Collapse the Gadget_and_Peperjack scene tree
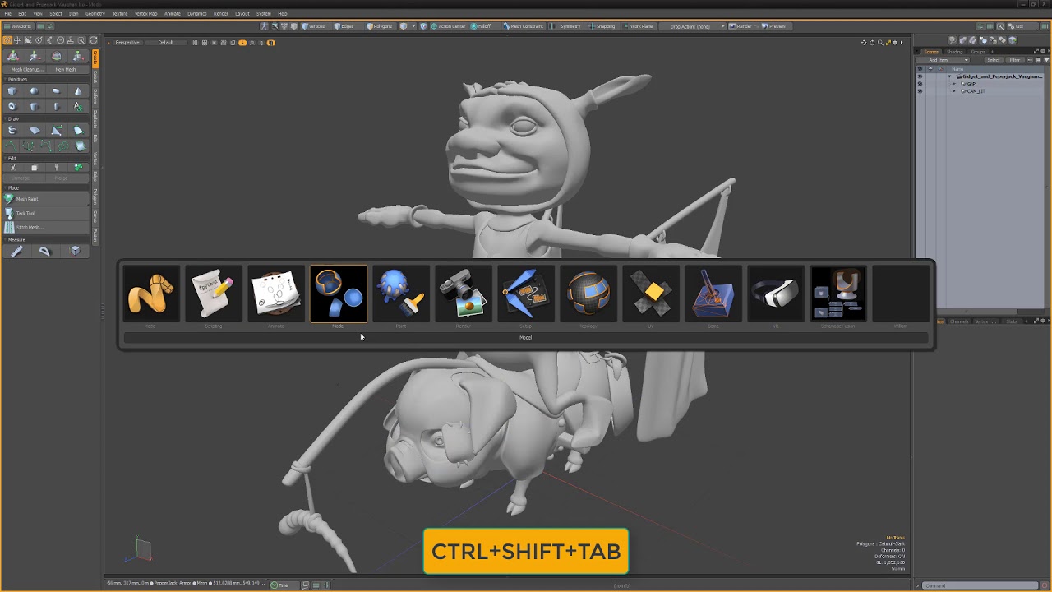The image size is (1052, 592). tap(948, 76)
